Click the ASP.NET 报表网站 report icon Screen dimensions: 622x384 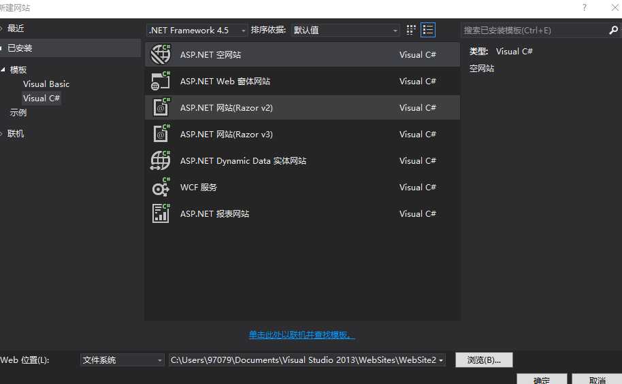161,213
